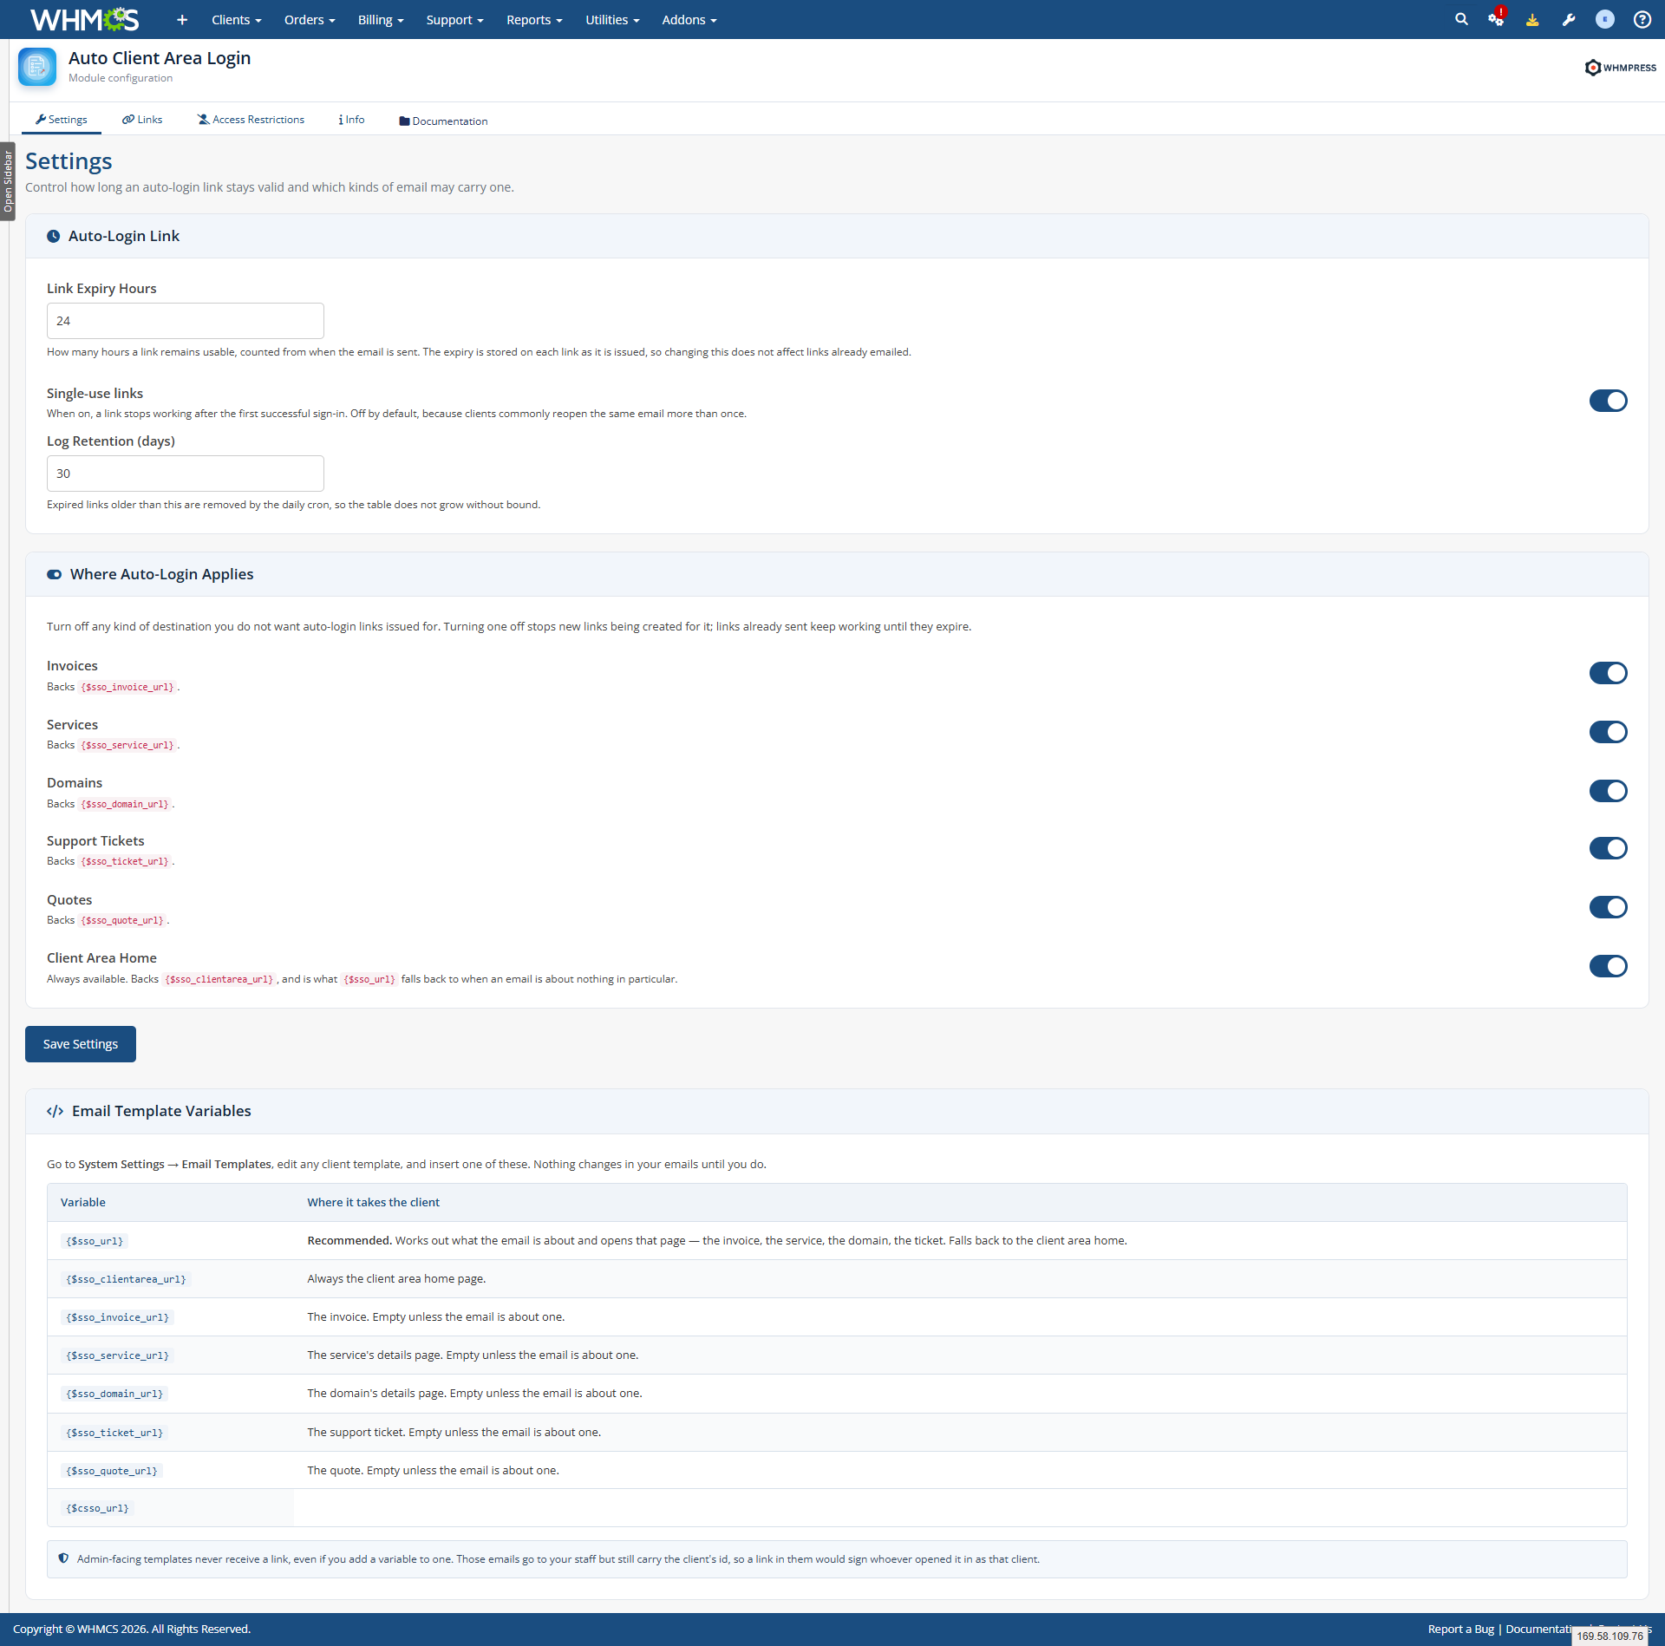
Task: Open the wrench configuration icon
Action: pyautogui.click(x=1569, y=20)
